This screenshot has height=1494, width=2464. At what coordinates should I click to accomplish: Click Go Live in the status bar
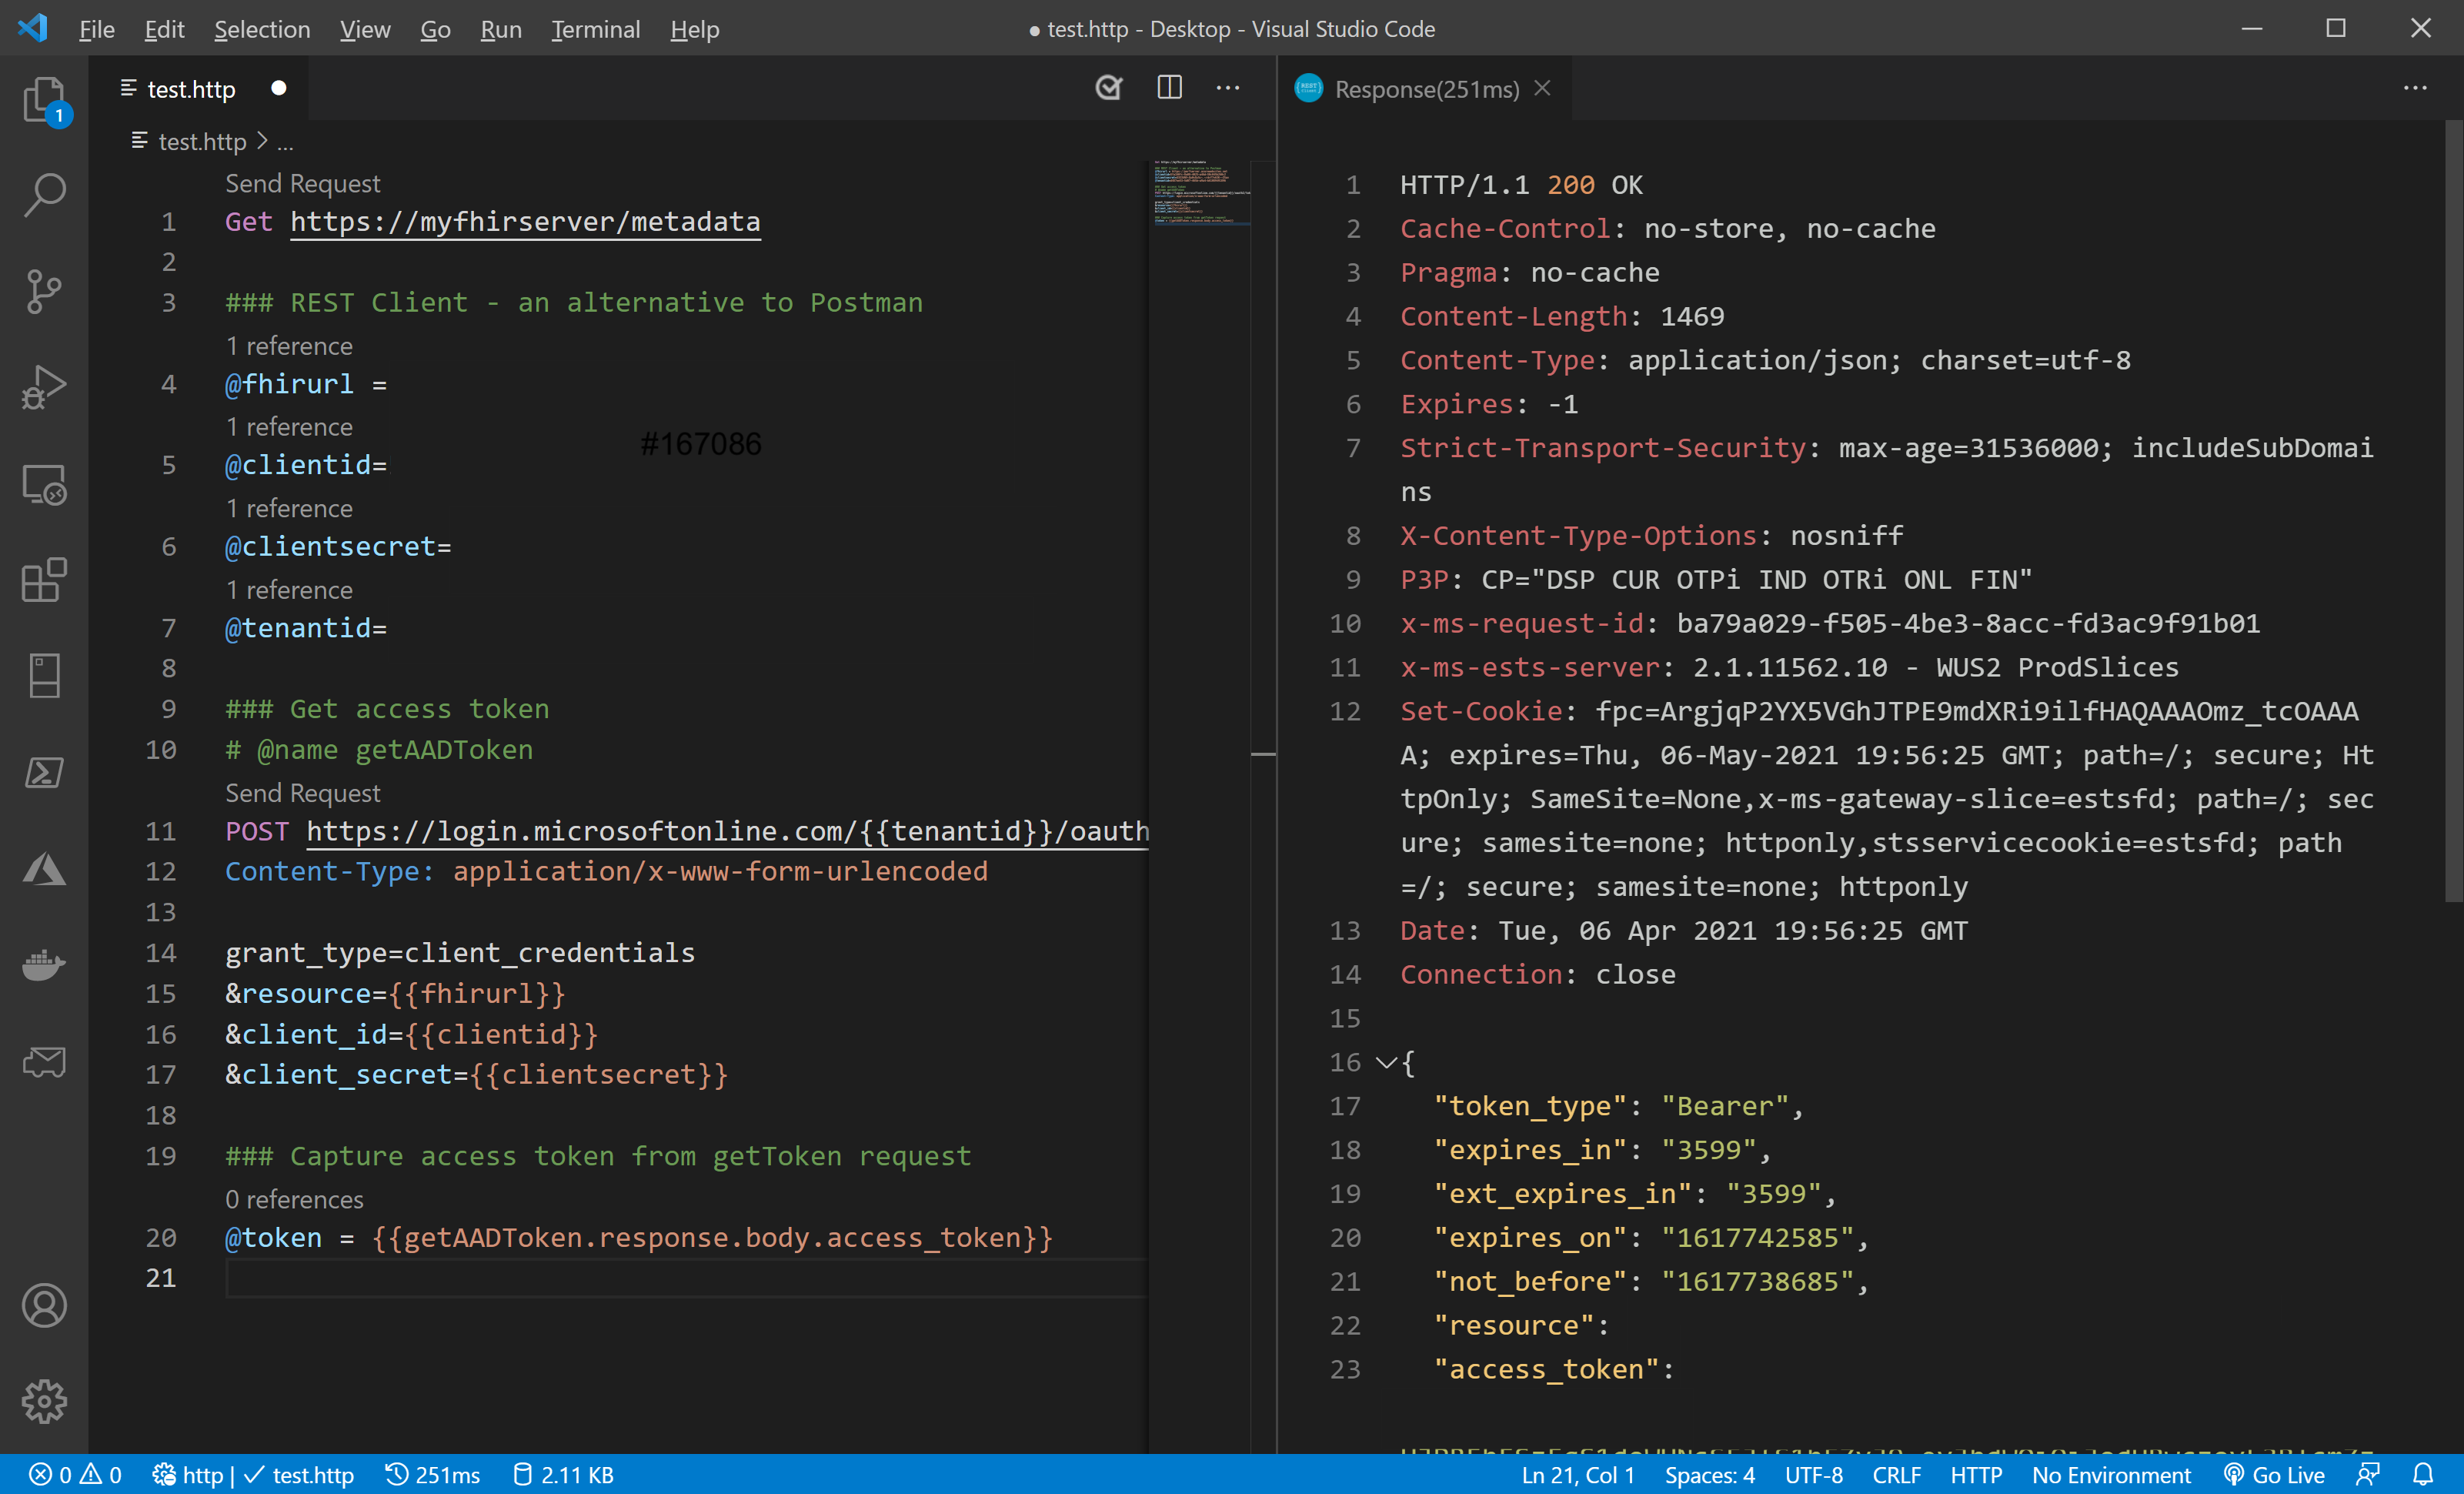point(2274,1475)
